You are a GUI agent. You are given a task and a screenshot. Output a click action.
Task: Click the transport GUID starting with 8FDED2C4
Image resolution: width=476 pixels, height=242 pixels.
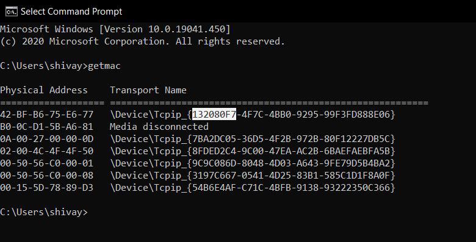click(x=291, y=151)
